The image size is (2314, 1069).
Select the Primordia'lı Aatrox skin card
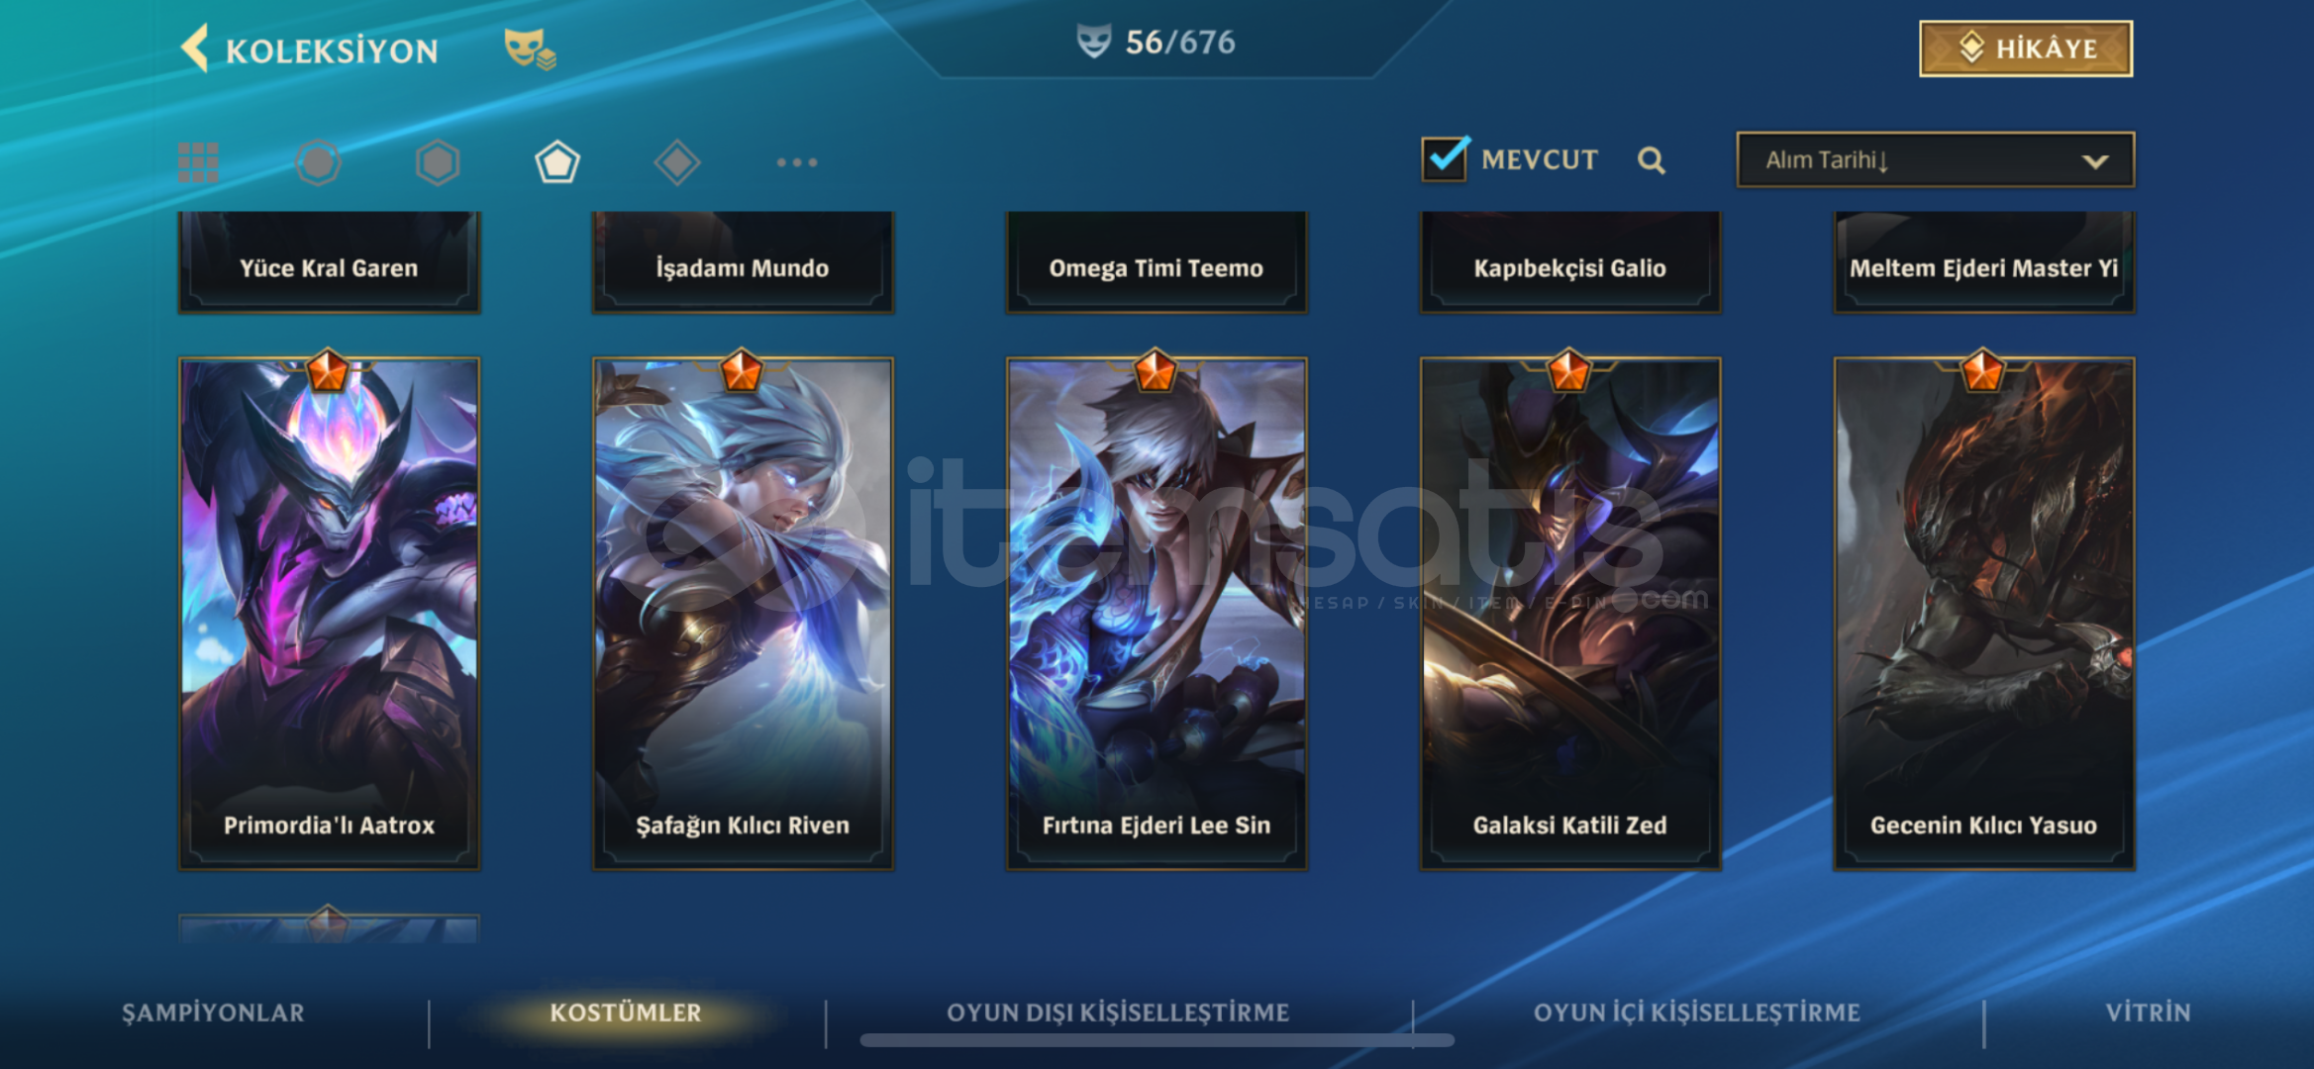[x=329, y=614]
